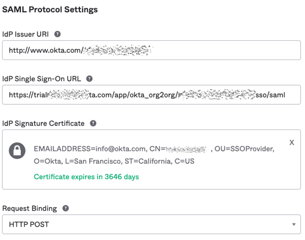This screenshot has width=305, height=240.
Task: Click the help icon beside IdP Issuer URI
Action: click(x=57, y=34)
